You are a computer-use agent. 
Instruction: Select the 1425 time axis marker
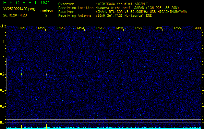click(x=100, y=28)
